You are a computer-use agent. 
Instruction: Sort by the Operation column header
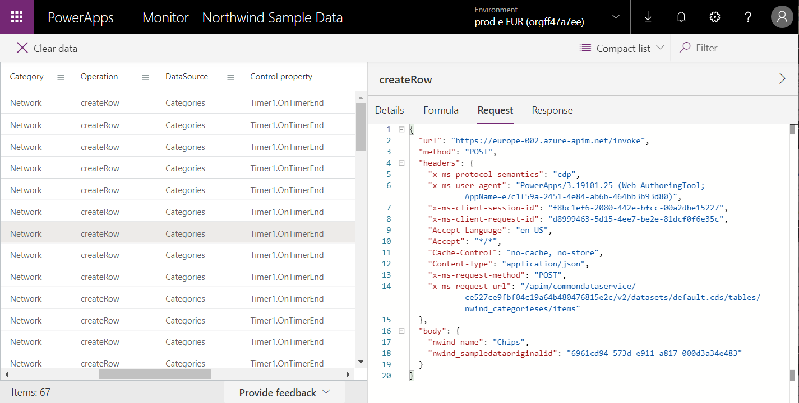pos(99,77)
